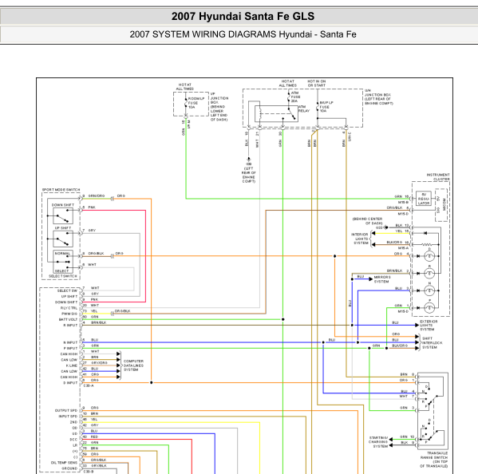Click the "K LINE" module pin label
478x474 pixels.
[72, 365]
